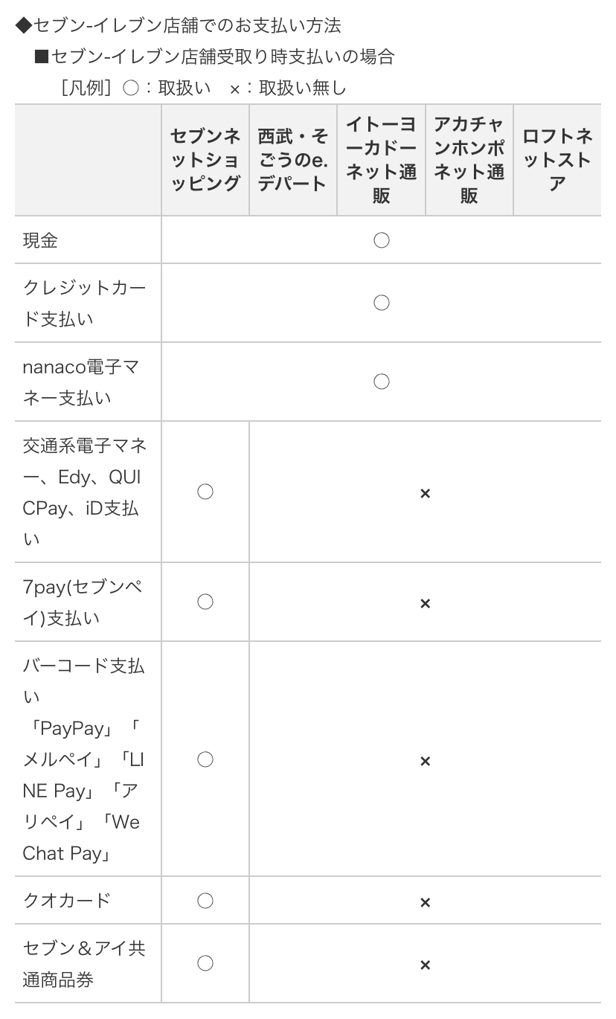Viewport: 616px width, 1019px height.
Task: Select the イトーヨーカドーネット通販 column header
Action: [x=381, y=160]
